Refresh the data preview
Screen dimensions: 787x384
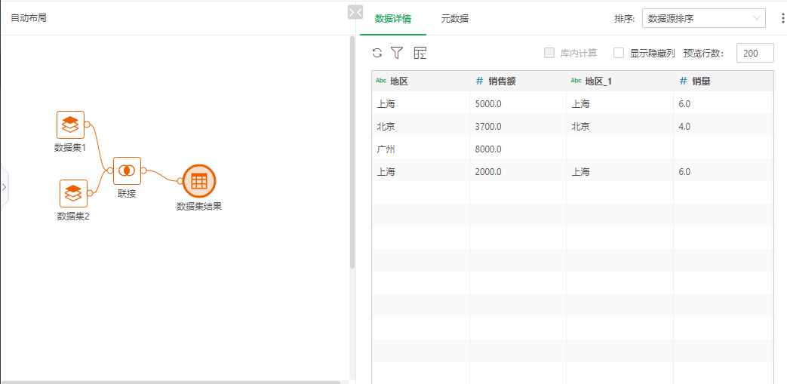(x=377, y=53)
